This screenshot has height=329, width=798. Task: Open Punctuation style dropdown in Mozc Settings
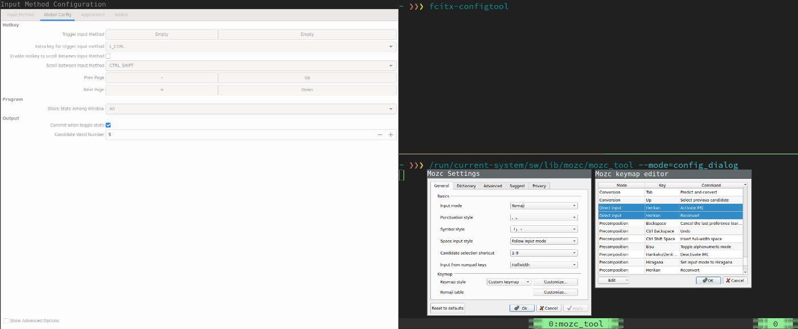tap(544, 217)
